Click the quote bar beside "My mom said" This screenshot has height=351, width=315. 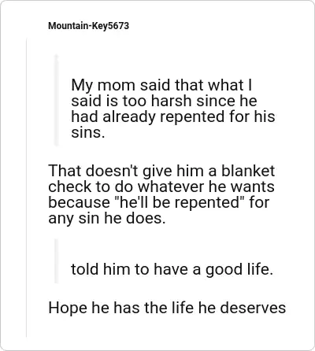pyautogui.click(x=57, y=100)
